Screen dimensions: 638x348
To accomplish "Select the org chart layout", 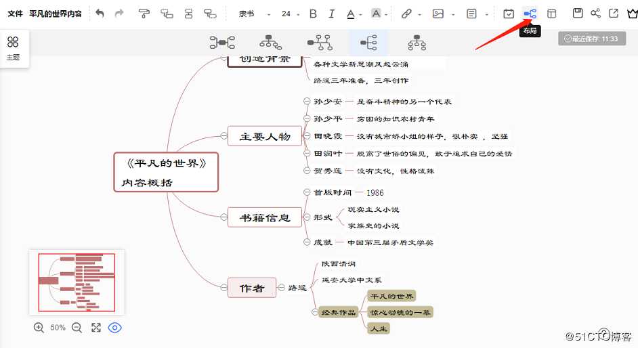I will 417,42.
